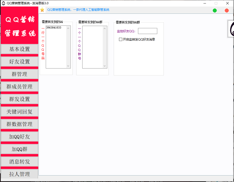
Task: Click down arrow of QQ number list scrollbar
Action: coord(68,66)
